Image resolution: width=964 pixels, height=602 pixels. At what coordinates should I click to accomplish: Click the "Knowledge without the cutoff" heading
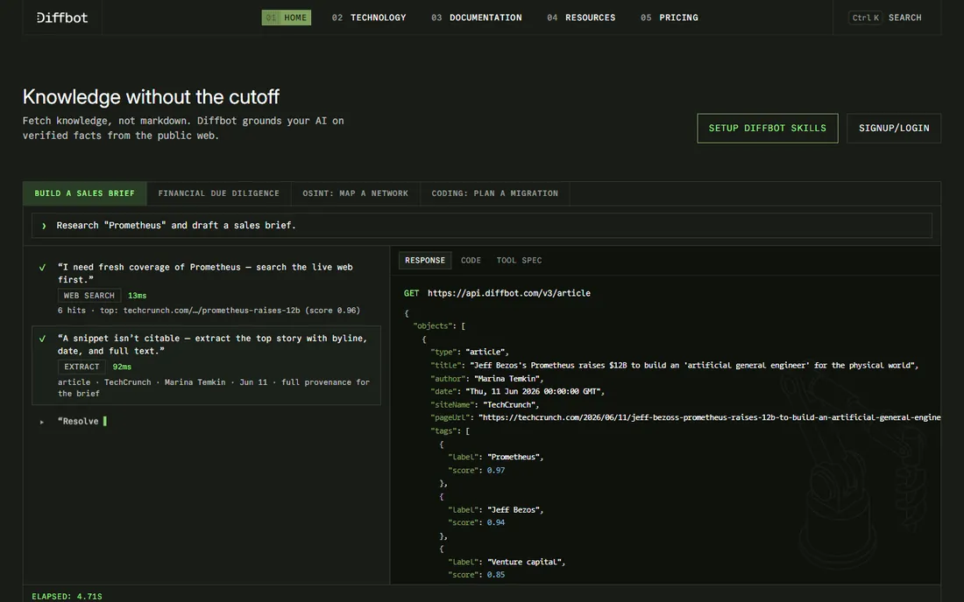pyautogui.click(x=151, y=97)
